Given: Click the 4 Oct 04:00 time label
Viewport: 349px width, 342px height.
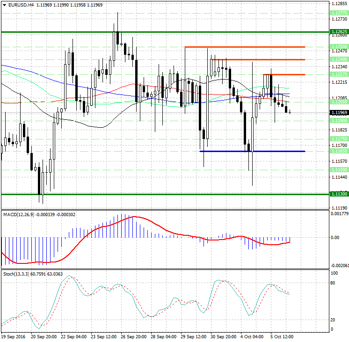Looking at the screenshot, I should click(x=252, y=337).
